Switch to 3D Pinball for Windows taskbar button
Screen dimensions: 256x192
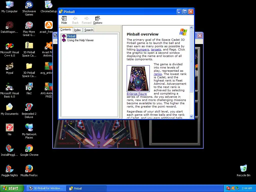pyautogui.click(x=46, y=188)
